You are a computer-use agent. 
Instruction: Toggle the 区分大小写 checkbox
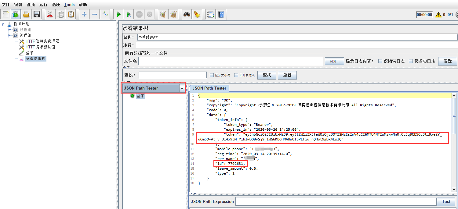click(212, 75)
